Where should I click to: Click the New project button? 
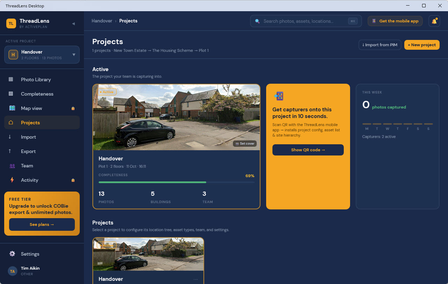point(422,45)
